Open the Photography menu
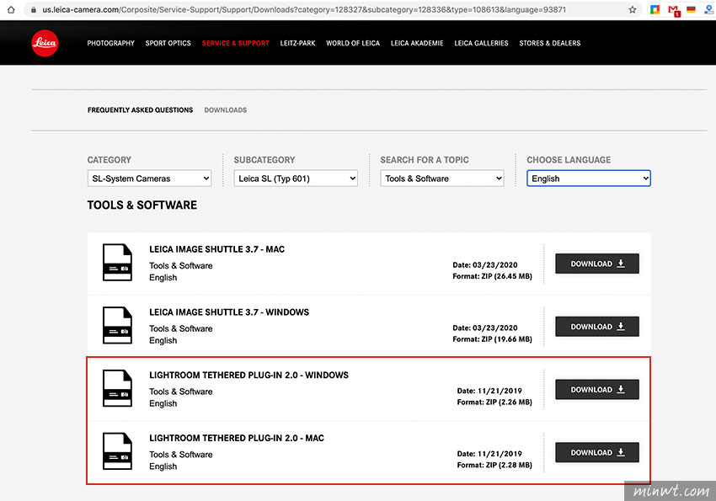 click(111, 43)
